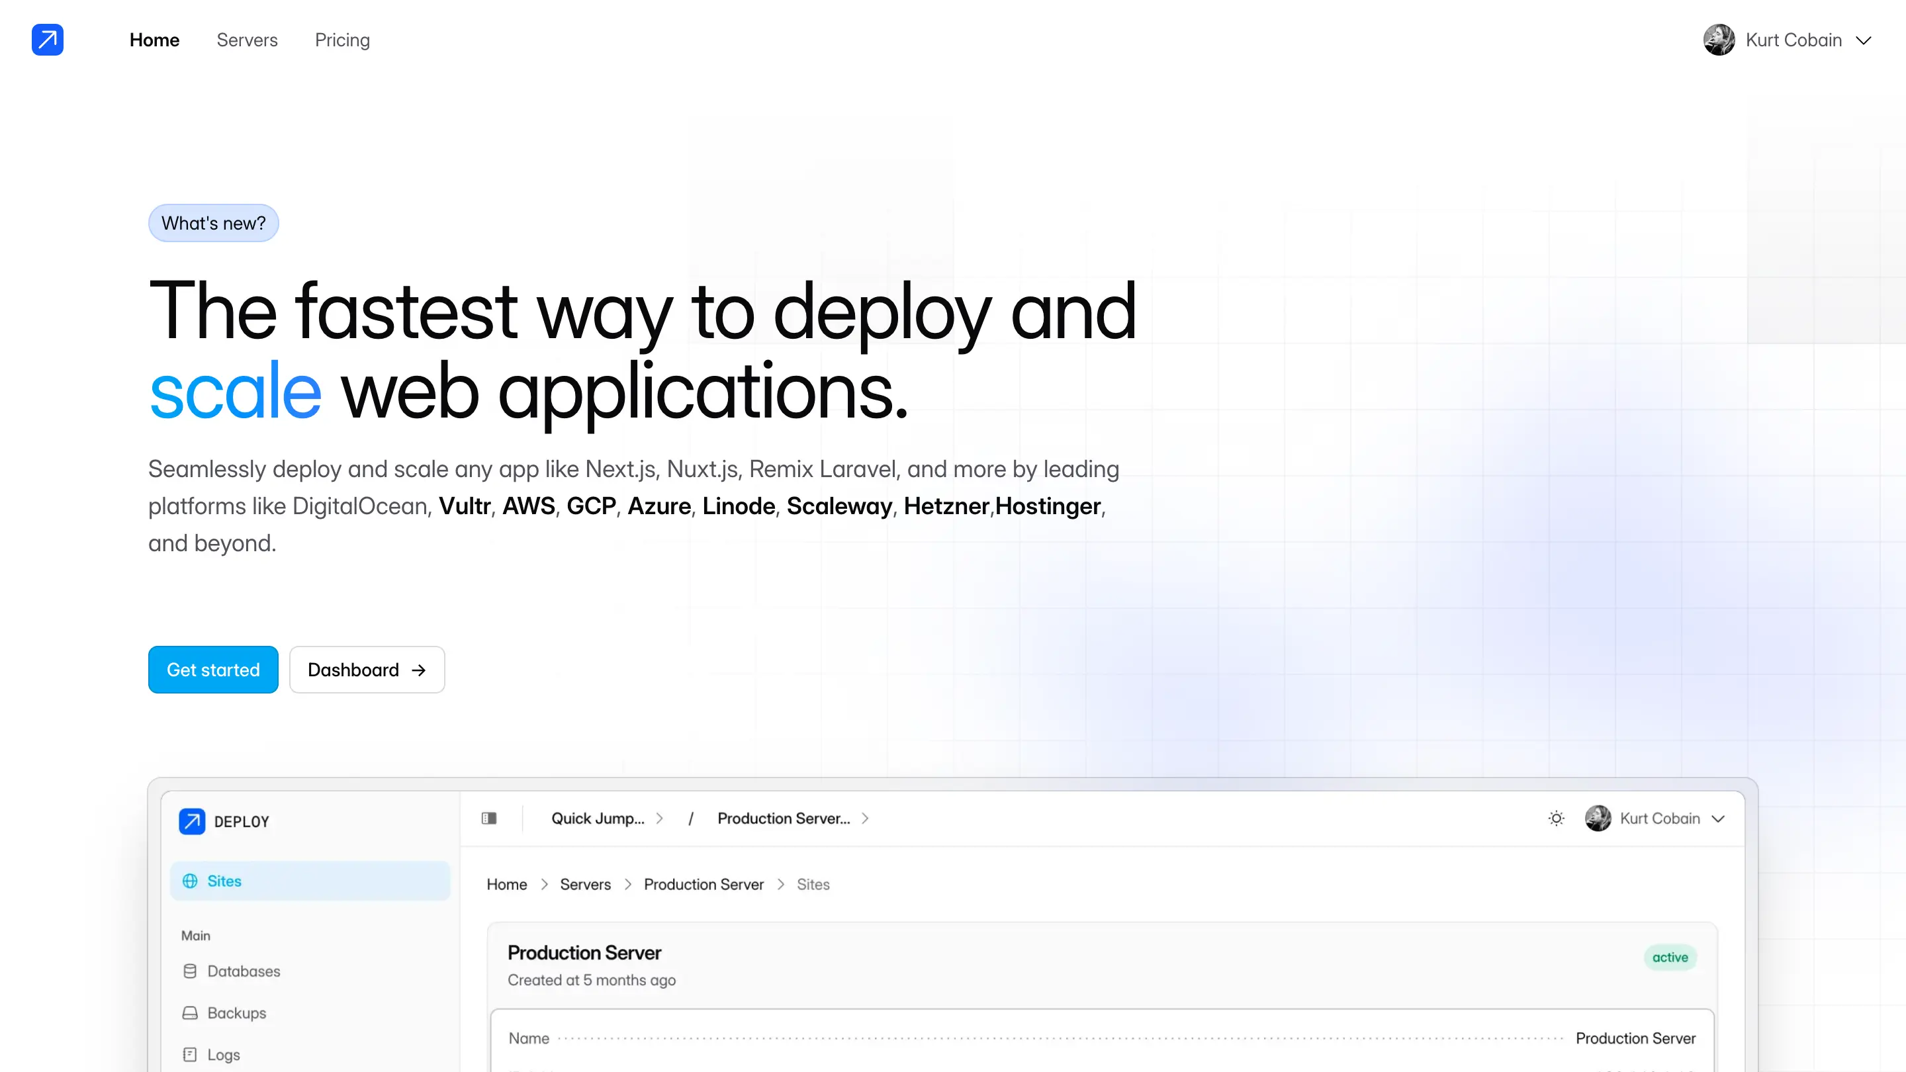Click the blue arrow logo in top navigation
This screenshot has height=1072, width=1906.
point(48,40)
